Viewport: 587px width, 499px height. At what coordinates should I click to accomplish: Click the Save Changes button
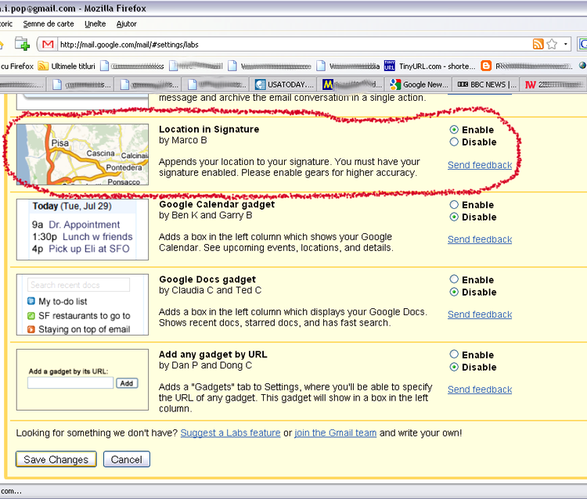56,459
